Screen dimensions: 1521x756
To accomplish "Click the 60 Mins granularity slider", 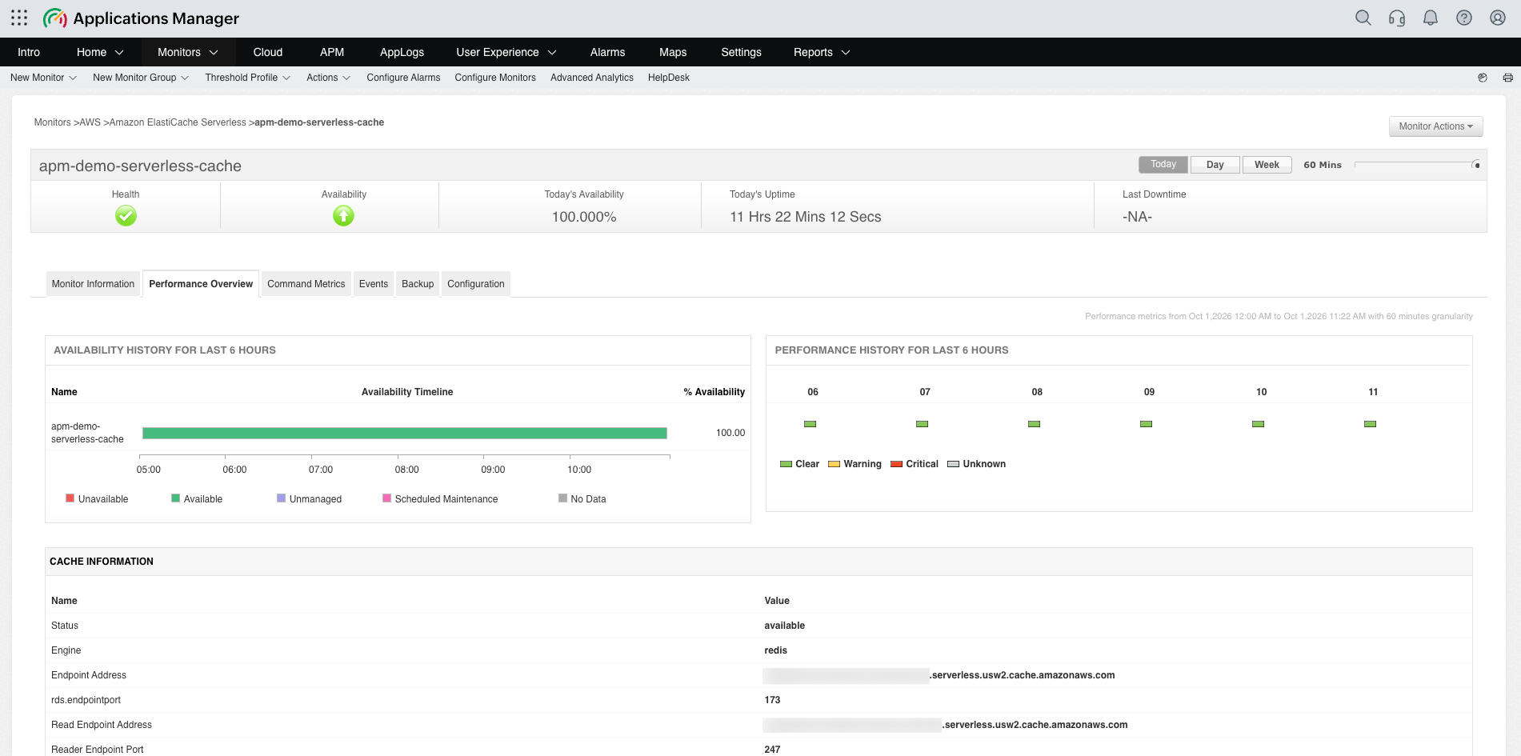I will (1417, 165).
